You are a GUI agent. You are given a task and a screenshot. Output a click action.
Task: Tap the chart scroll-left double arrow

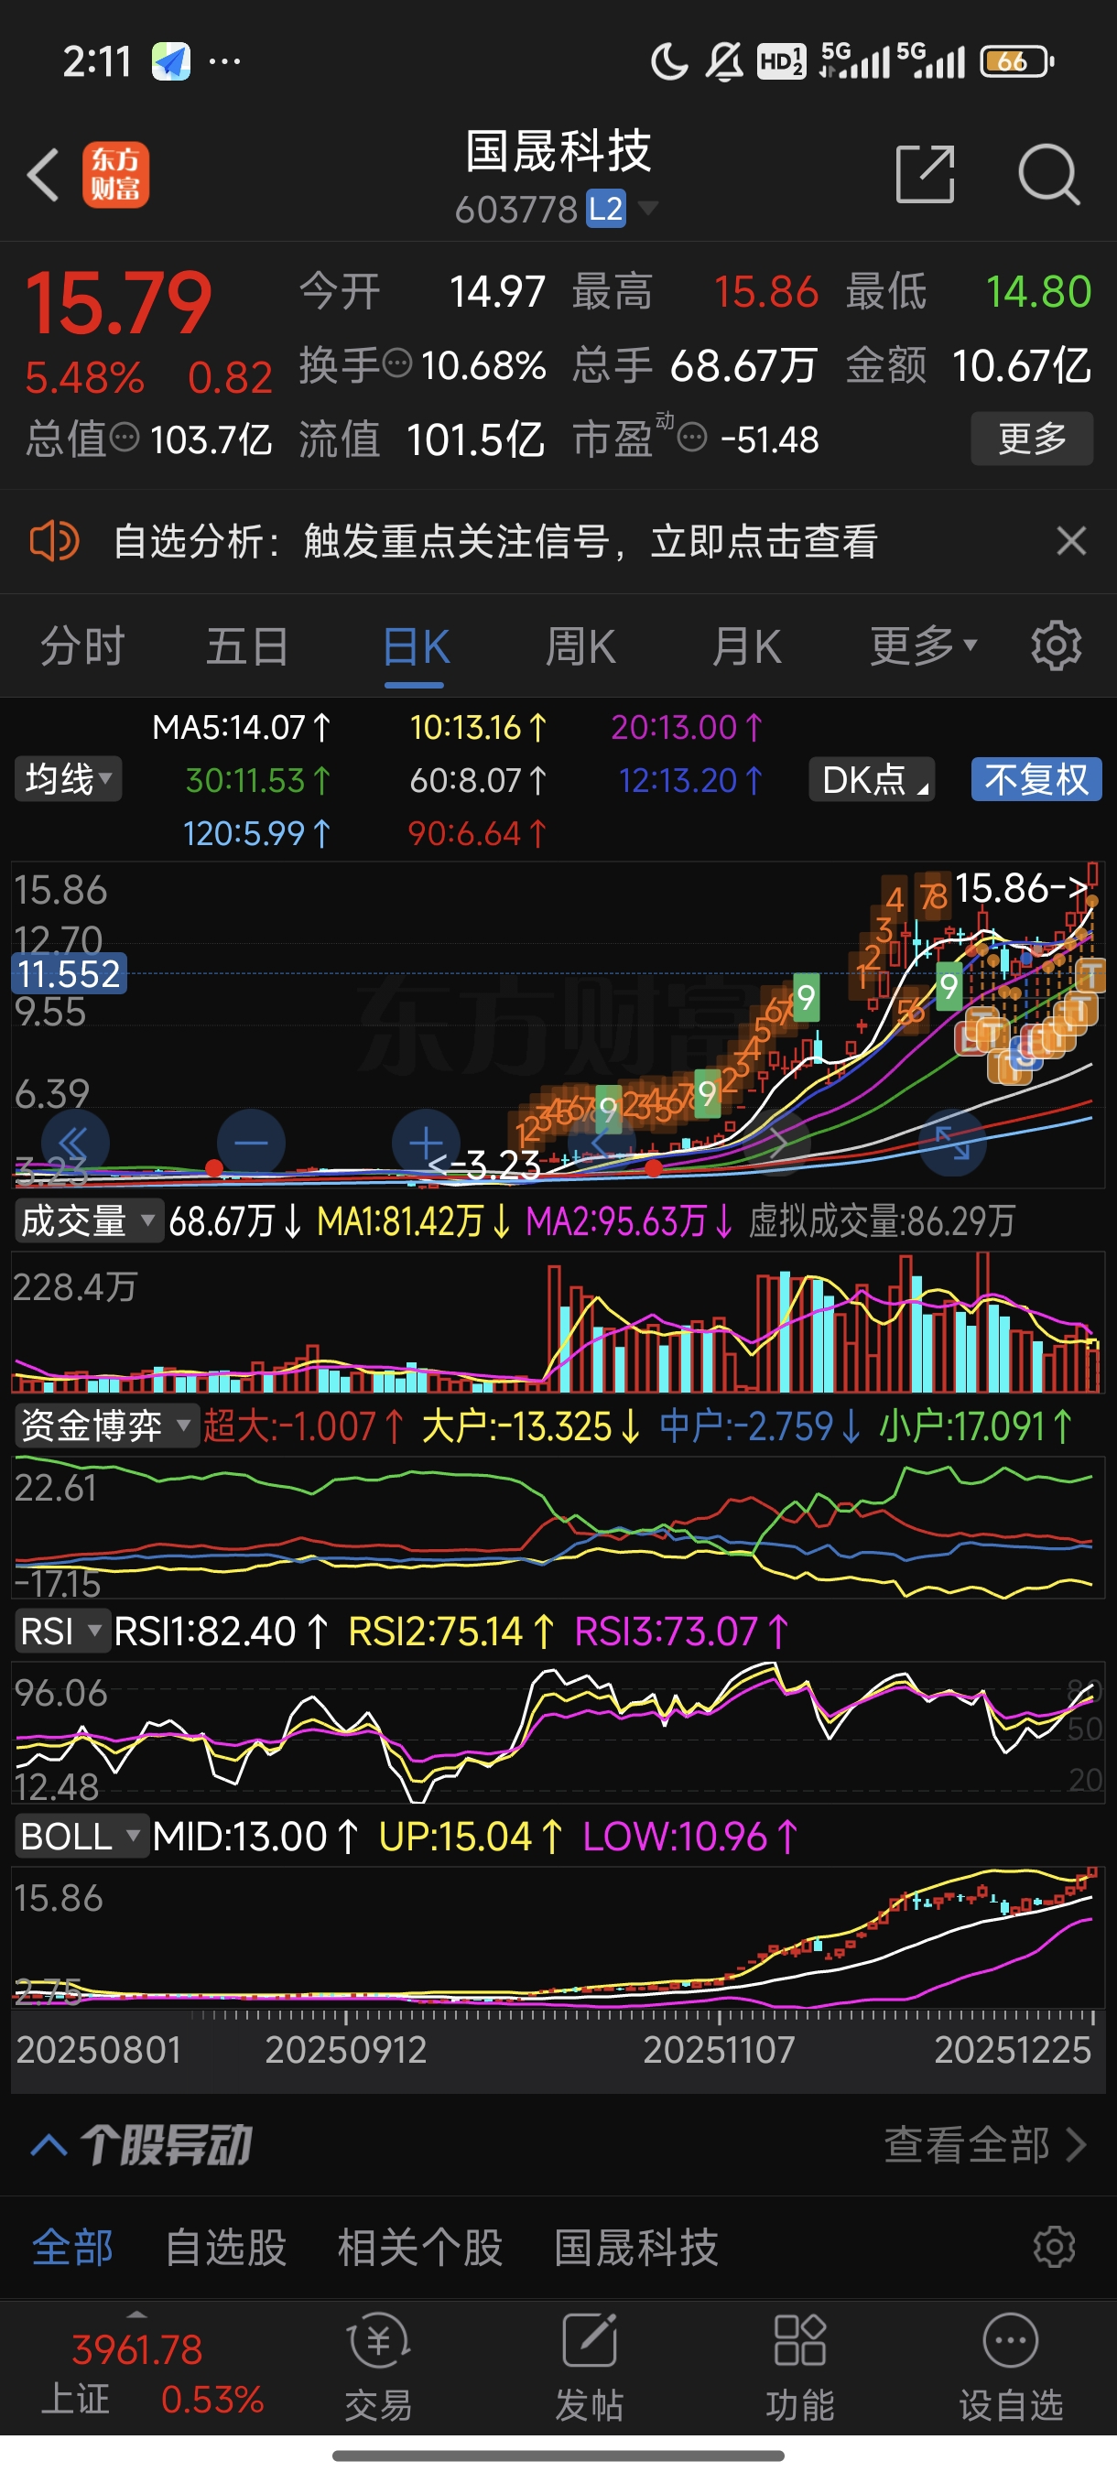coord(73,1144)
